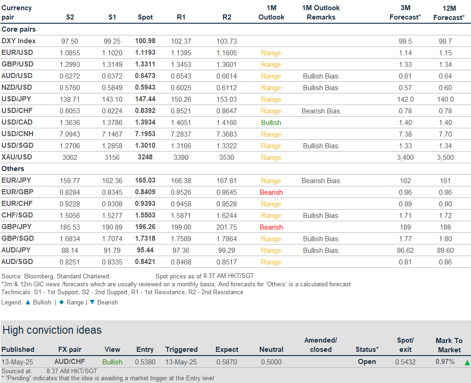Select the Core pairs section heading
This screenshot has height=383, width=471.
(x=19, y=29)
